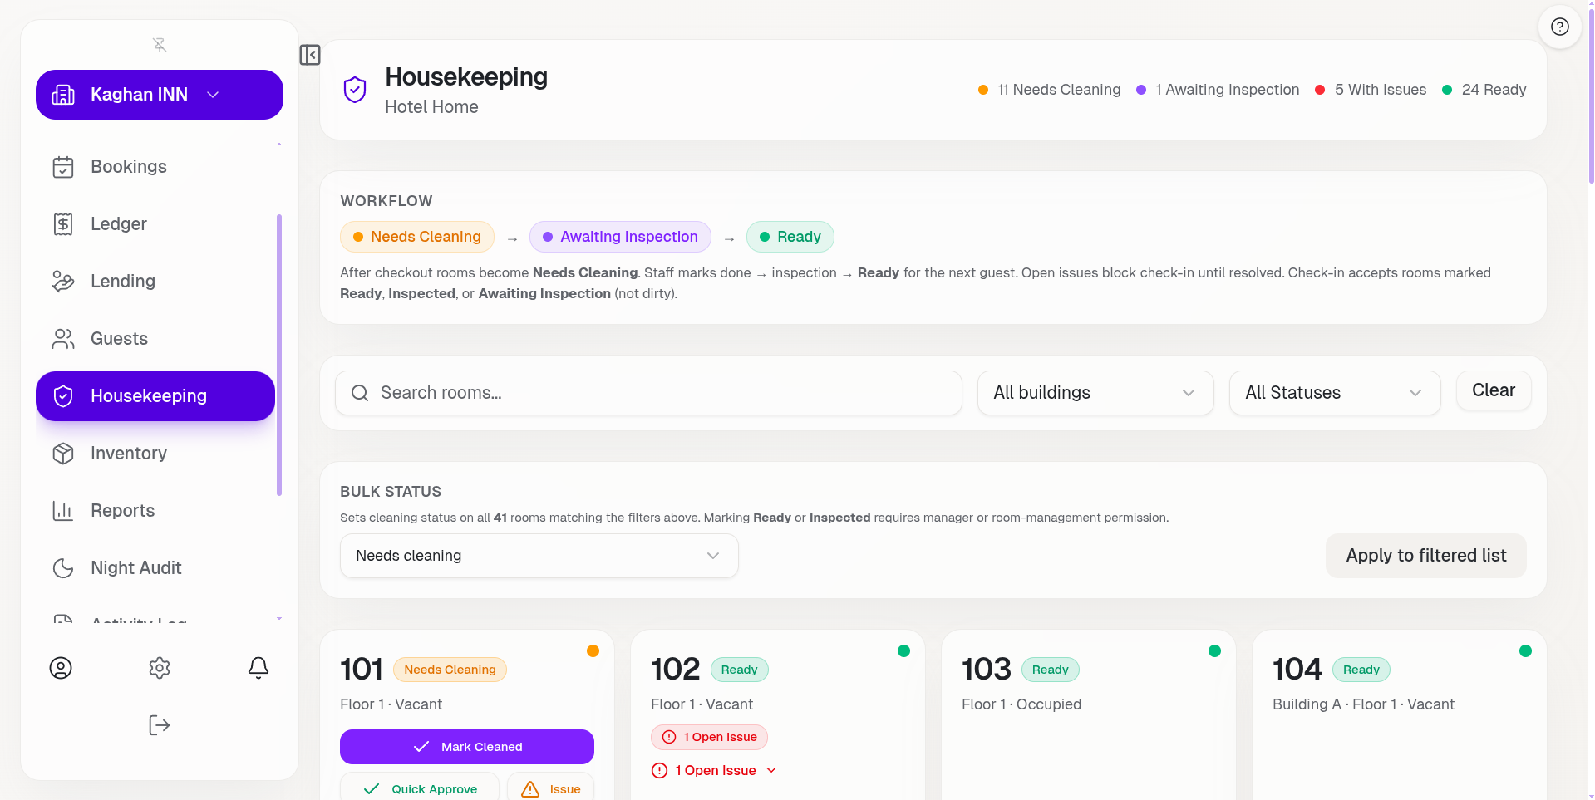Screen dimensions: 1595x800
Task: Click the Ready badge on room 104
Action: click(x=1361, y=670)
